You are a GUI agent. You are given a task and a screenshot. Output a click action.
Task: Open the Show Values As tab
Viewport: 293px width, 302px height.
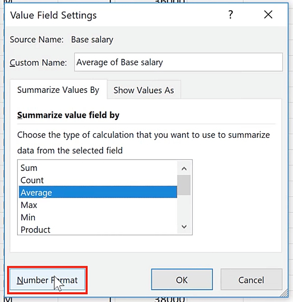click(144, 90)
